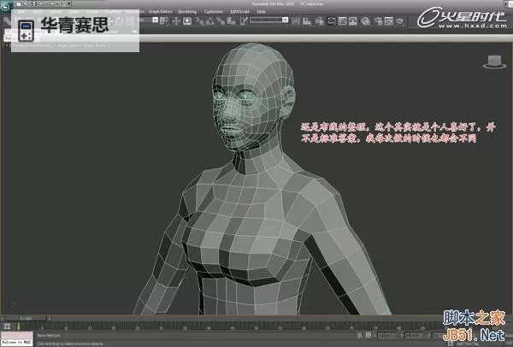The height and width of the screenshot is (347, 513).
Task: Open the Help menu
Action: coord(261,11)
